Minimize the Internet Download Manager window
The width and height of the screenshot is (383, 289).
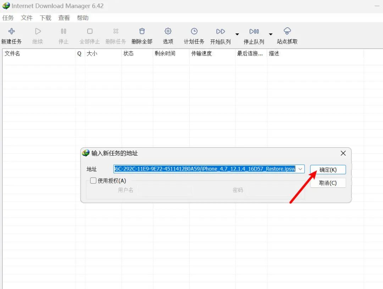click(x=377, y=6)
